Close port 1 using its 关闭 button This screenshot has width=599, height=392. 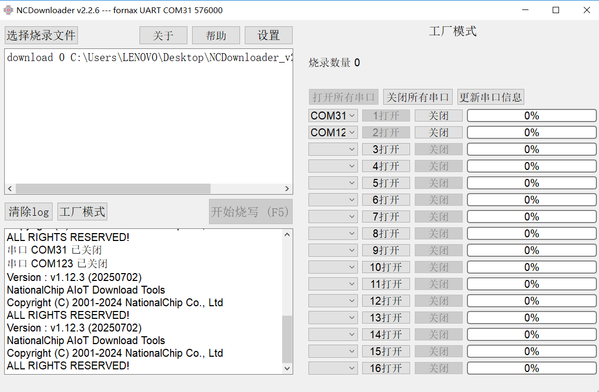coord(438,115)
